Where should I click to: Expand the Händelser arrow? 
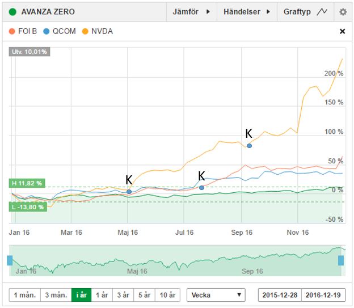(268, 11)
